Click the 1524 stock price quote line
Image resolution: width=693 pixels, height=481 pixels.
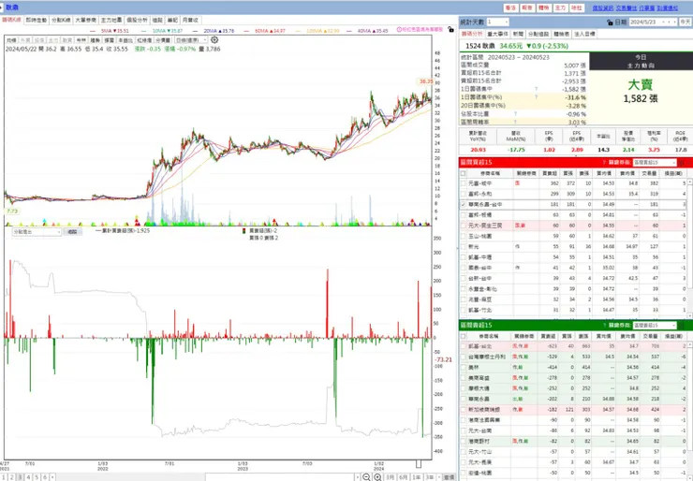coord(517,46)
